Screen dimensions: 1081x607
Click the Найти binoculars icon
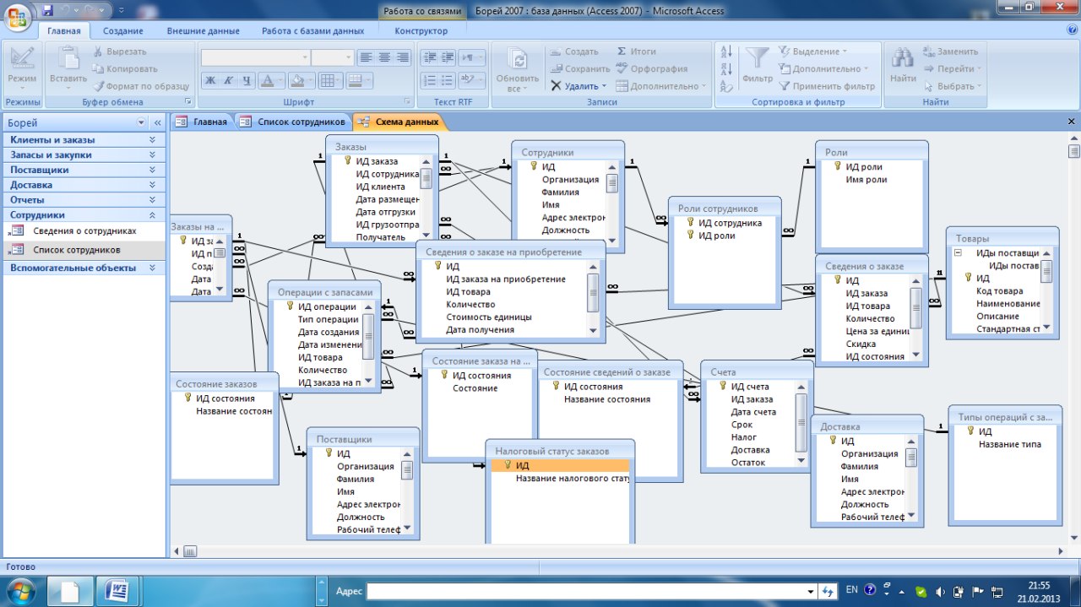tap(903, 59)
